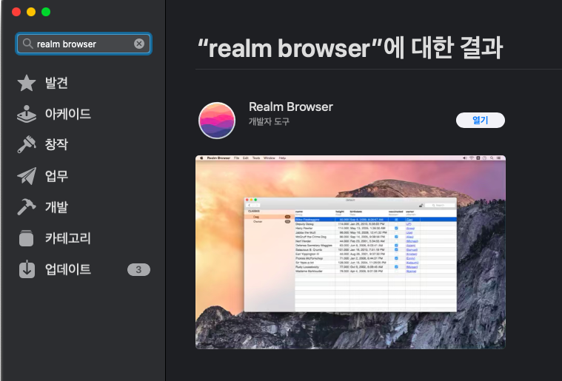Image resolution: width=562 pixels, height=381 pixels.
Task: Open the 개발 category
Action: point(56,207)
